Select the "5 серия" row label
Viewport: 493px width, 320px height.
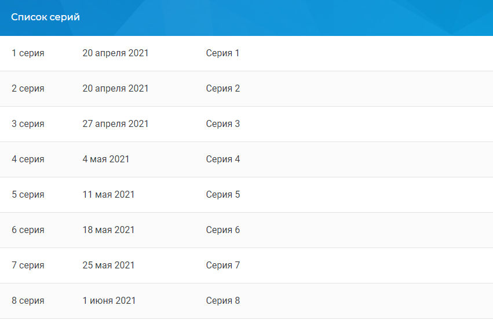(28, 195)
